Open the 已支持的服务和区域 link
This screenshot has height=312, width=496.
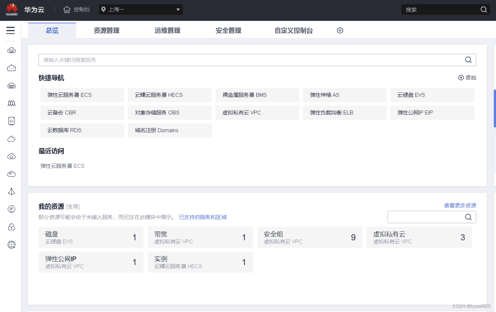(203, 217)
